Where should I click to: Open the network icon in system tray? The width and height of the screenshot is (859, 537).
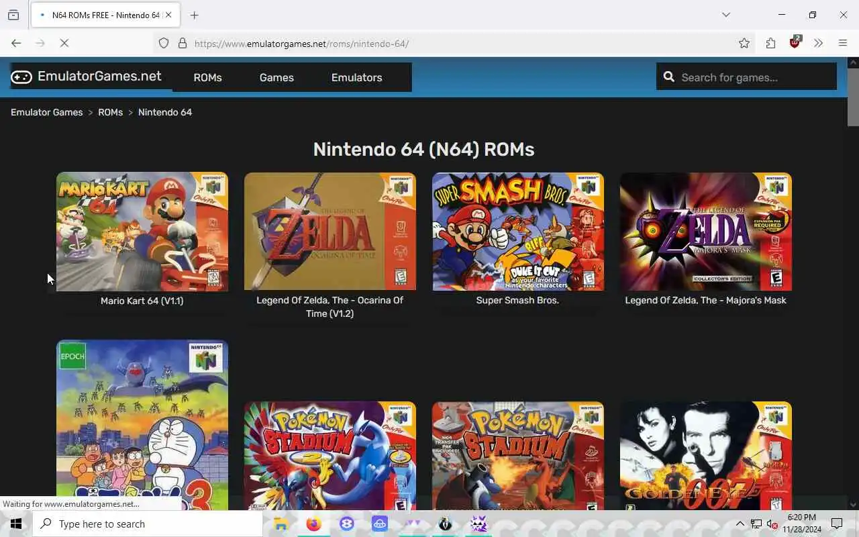click(756, 524)
